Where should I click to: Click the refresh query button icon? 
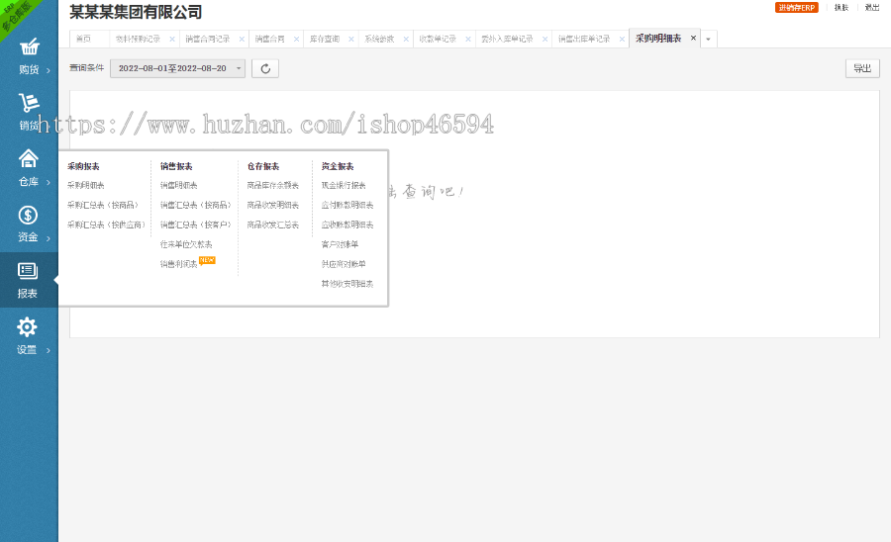pos(265,68)
